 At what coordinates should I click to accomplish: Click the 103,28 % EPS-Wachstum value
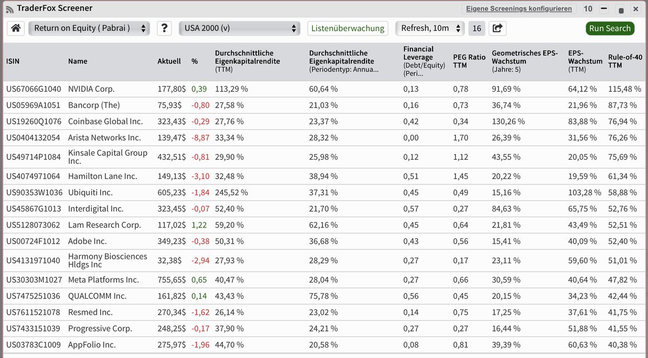click(x=584, y=192)
